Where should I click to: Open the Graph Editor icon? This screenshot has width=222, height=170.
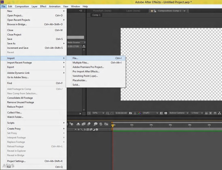tap(106, 124)
